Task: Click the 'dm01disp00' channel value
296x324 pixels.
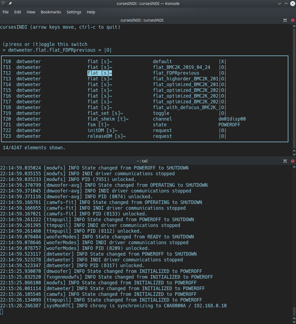Action: coord(232,119)
